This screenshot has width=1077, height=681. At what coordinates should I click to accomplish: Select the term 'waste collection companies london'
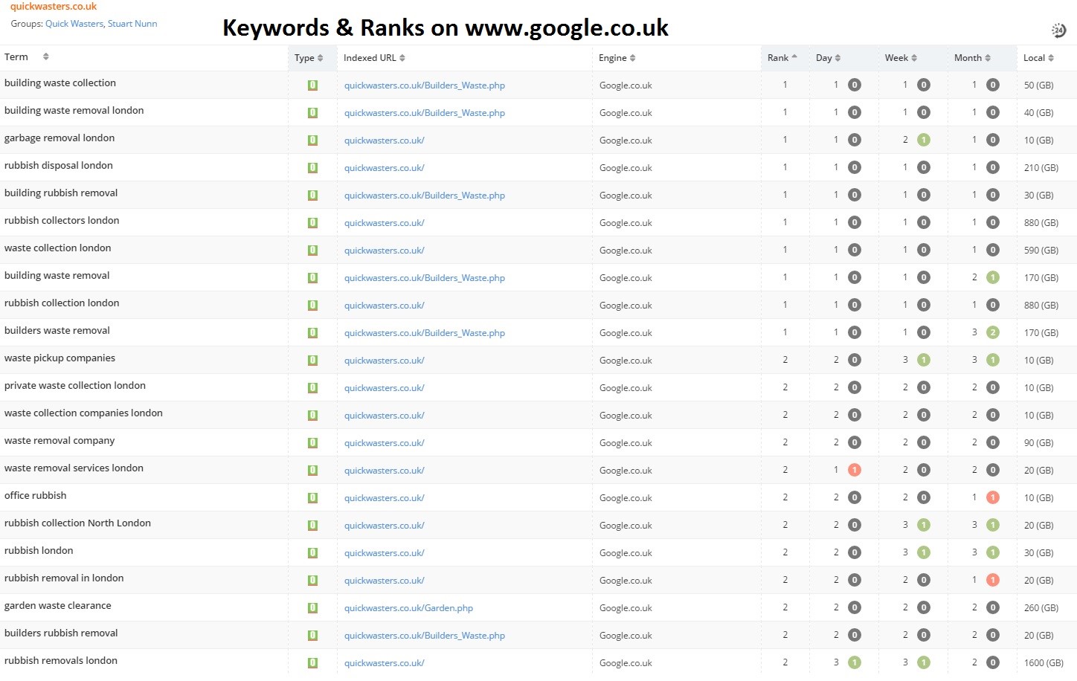pos(83,413)
